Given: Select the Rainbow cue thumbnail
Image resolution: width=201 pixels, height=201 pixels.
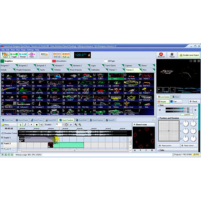Looking at the screenshot, I should [8, 90].
